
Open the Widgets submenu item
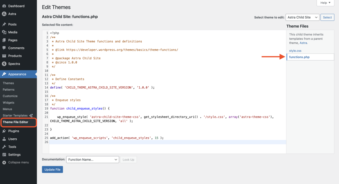click(x=8, y=103)
